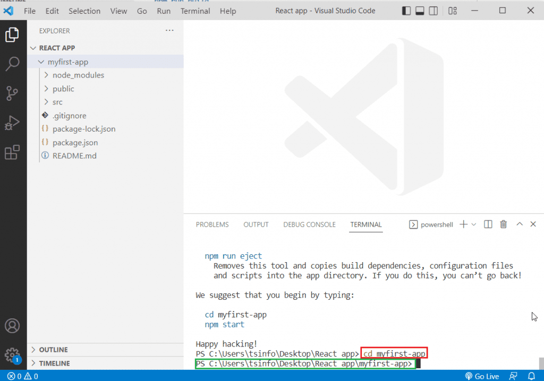Viewport: 544px width, 381px height.
Task: Switch to the DEBUG CONSOLE tab
Action: tap(309, 224)
